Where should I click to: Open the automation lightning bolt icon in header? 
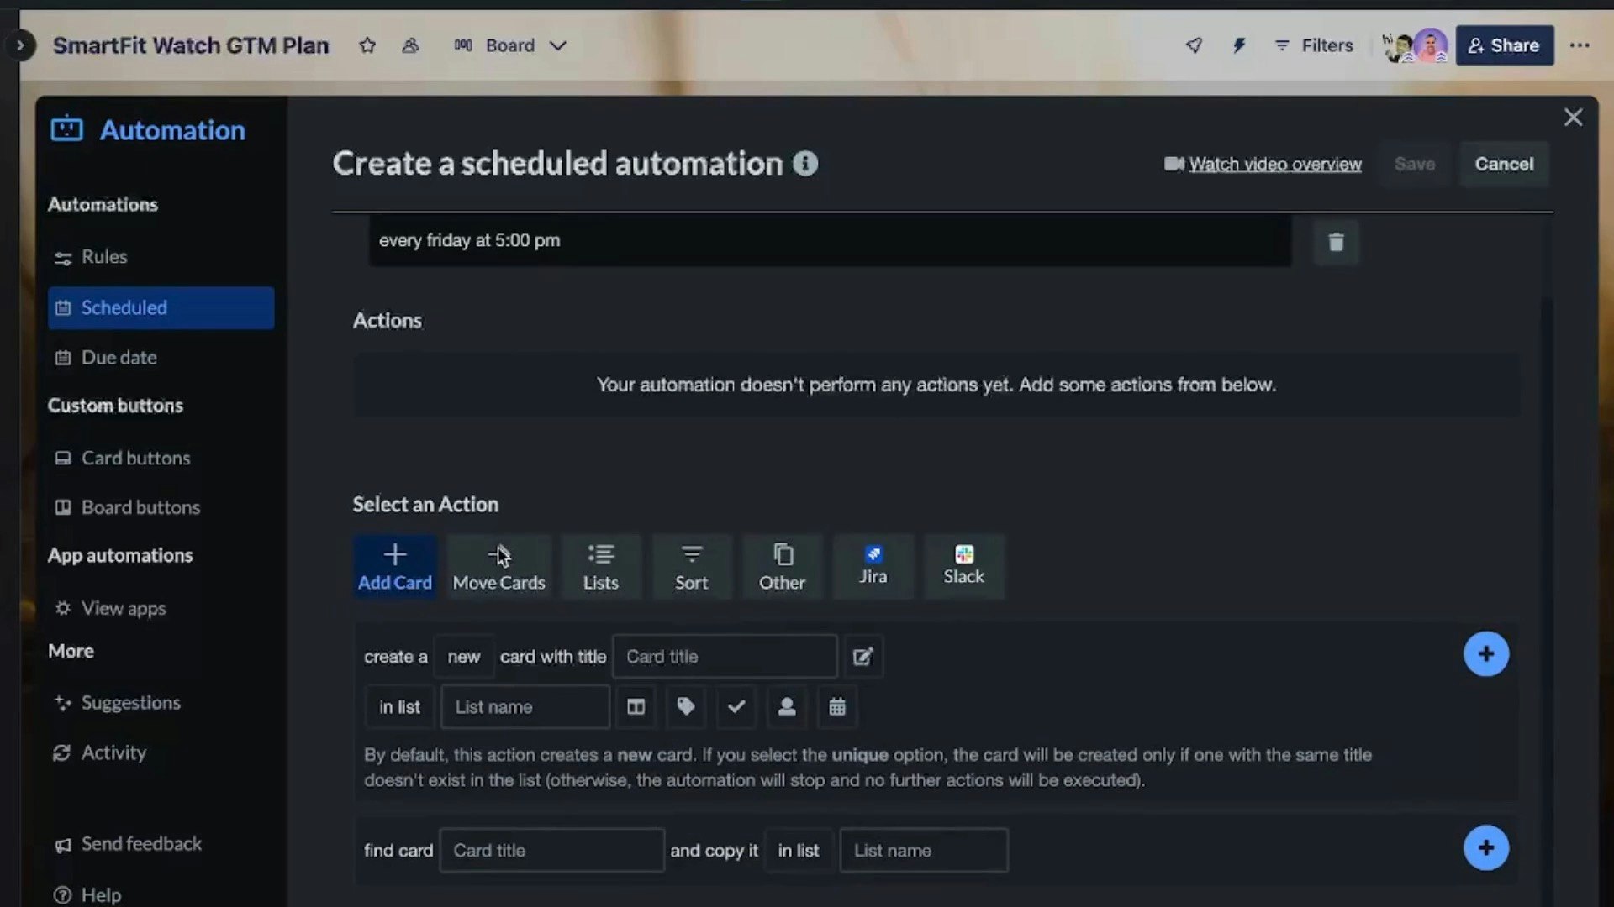pos(1238,45)
